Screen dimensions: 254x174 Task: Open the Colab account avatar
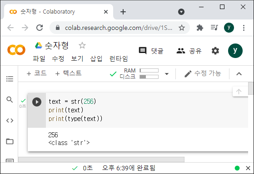coord(235,51)
